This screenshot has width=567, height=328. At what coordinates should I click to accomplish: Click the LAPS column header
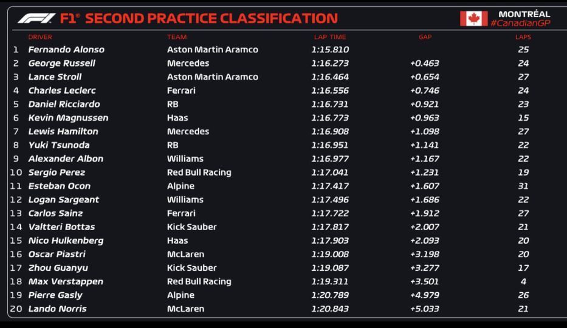(523, 37)
